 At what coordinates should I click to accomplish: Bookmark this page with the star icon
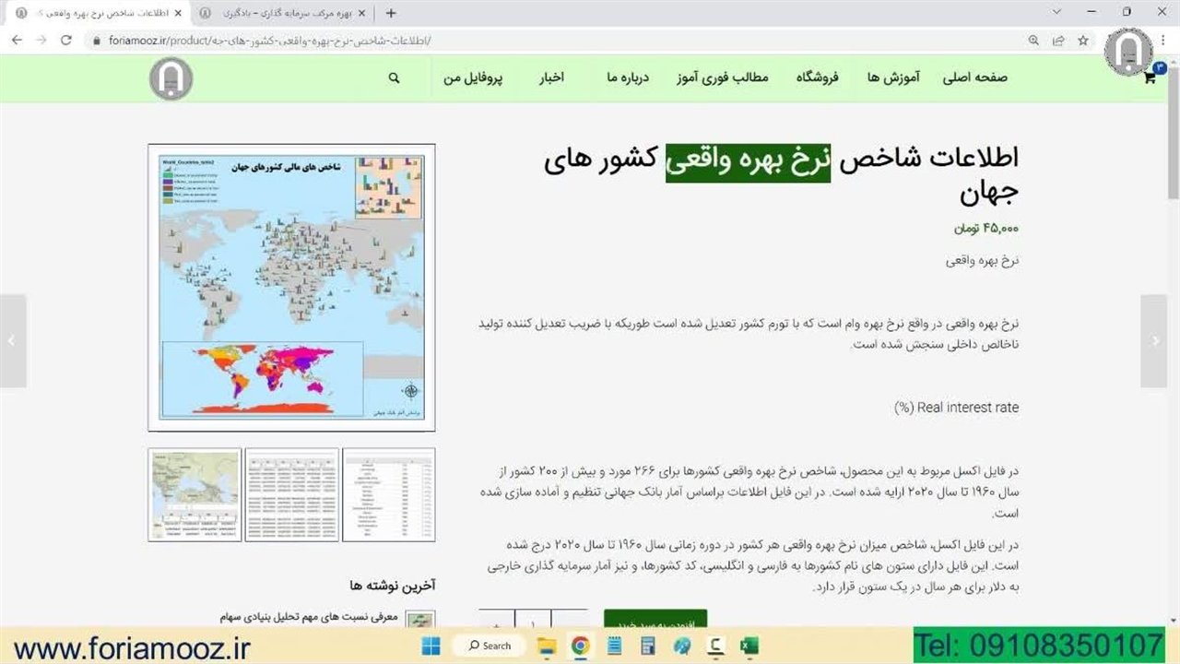(1083, 41)
